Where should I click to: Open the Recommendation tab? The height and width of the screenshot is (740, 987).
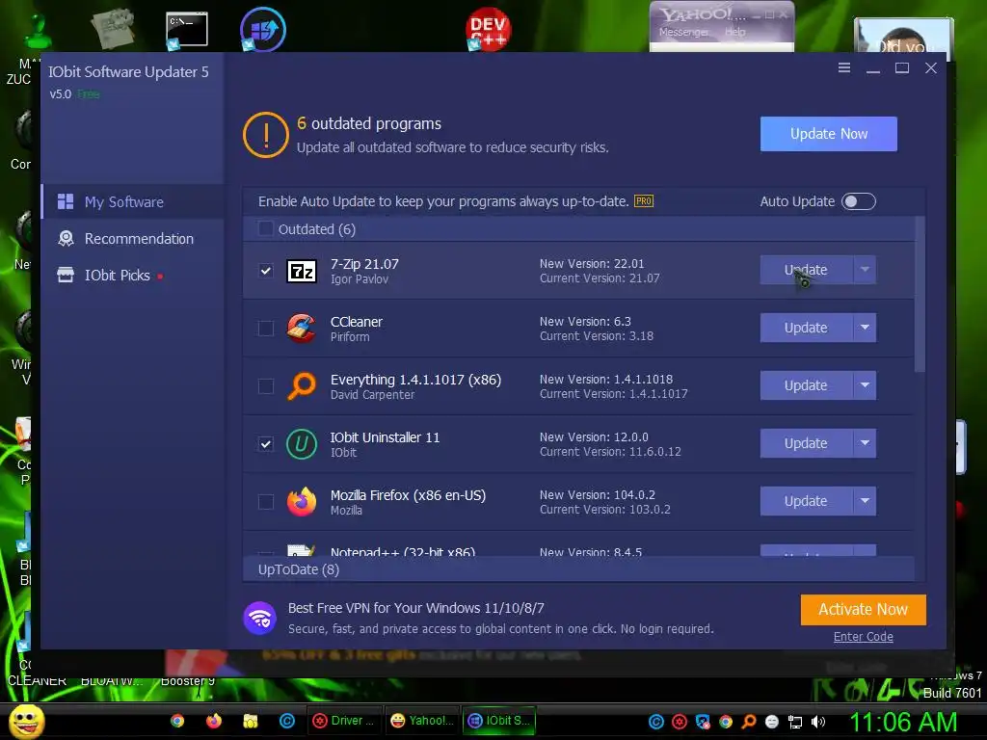(x=133, y=239)
